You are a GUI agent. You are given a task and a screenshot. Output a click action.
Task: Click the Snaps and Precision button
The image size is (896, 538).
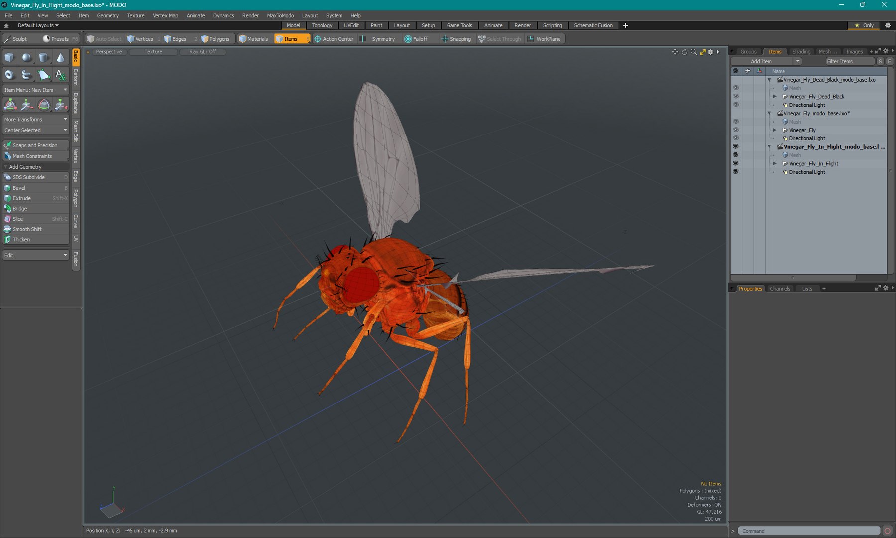pyautogui.click(x=36, y=145)
